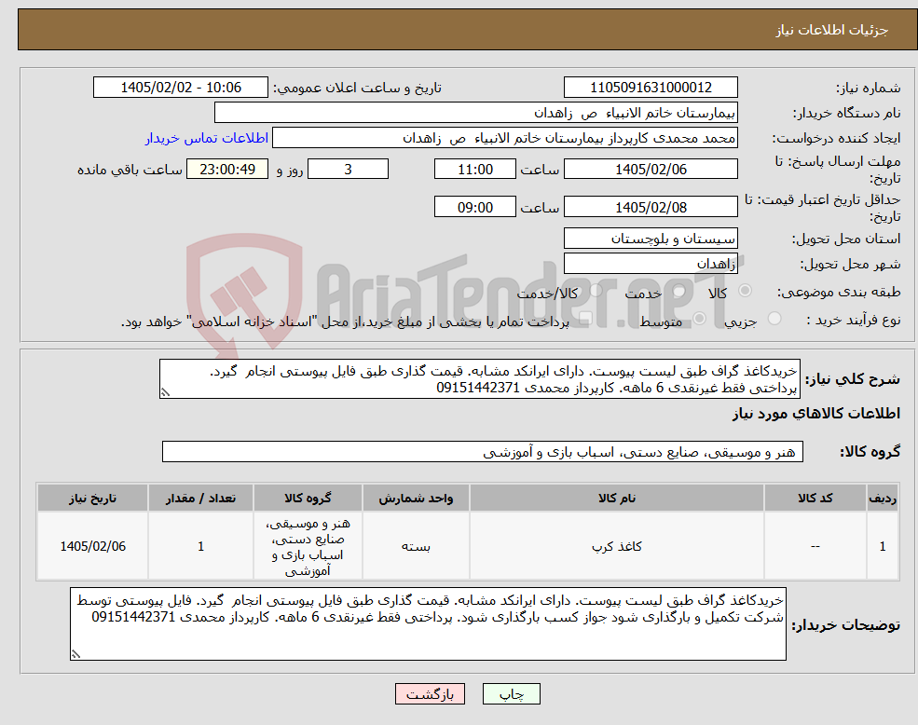Image resolution: width=918 pixels, height=725 pixels.
Task: Click the چاپ (print) button
Action: point(511,694)
